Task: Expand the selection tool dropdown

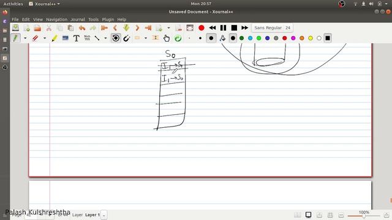Action: coord(146,38)
